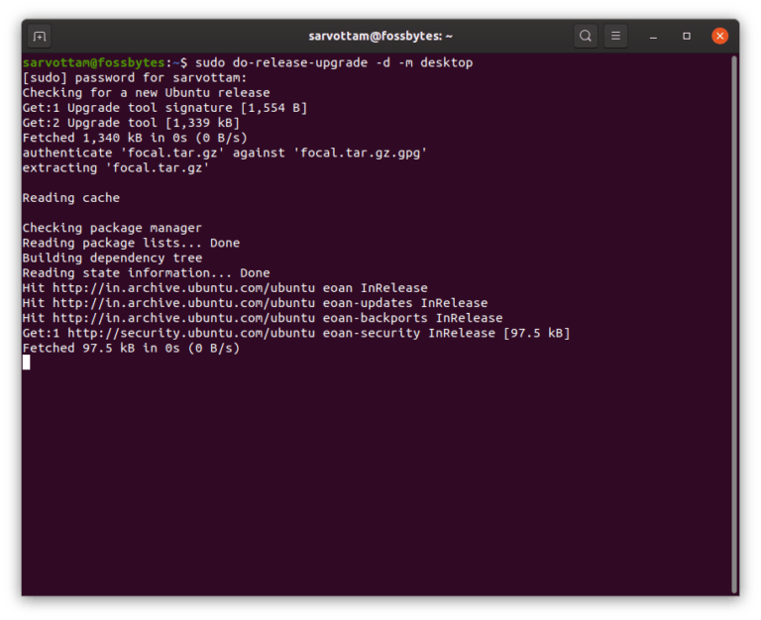
Task: Click 'Get:1 Upgrade tool signature' line
Action: tap(164, 108)
